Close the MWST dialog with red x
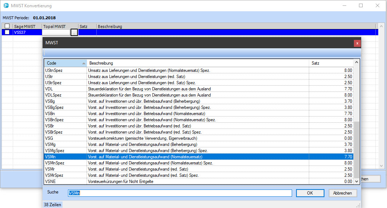 click(x=357, y=43)
